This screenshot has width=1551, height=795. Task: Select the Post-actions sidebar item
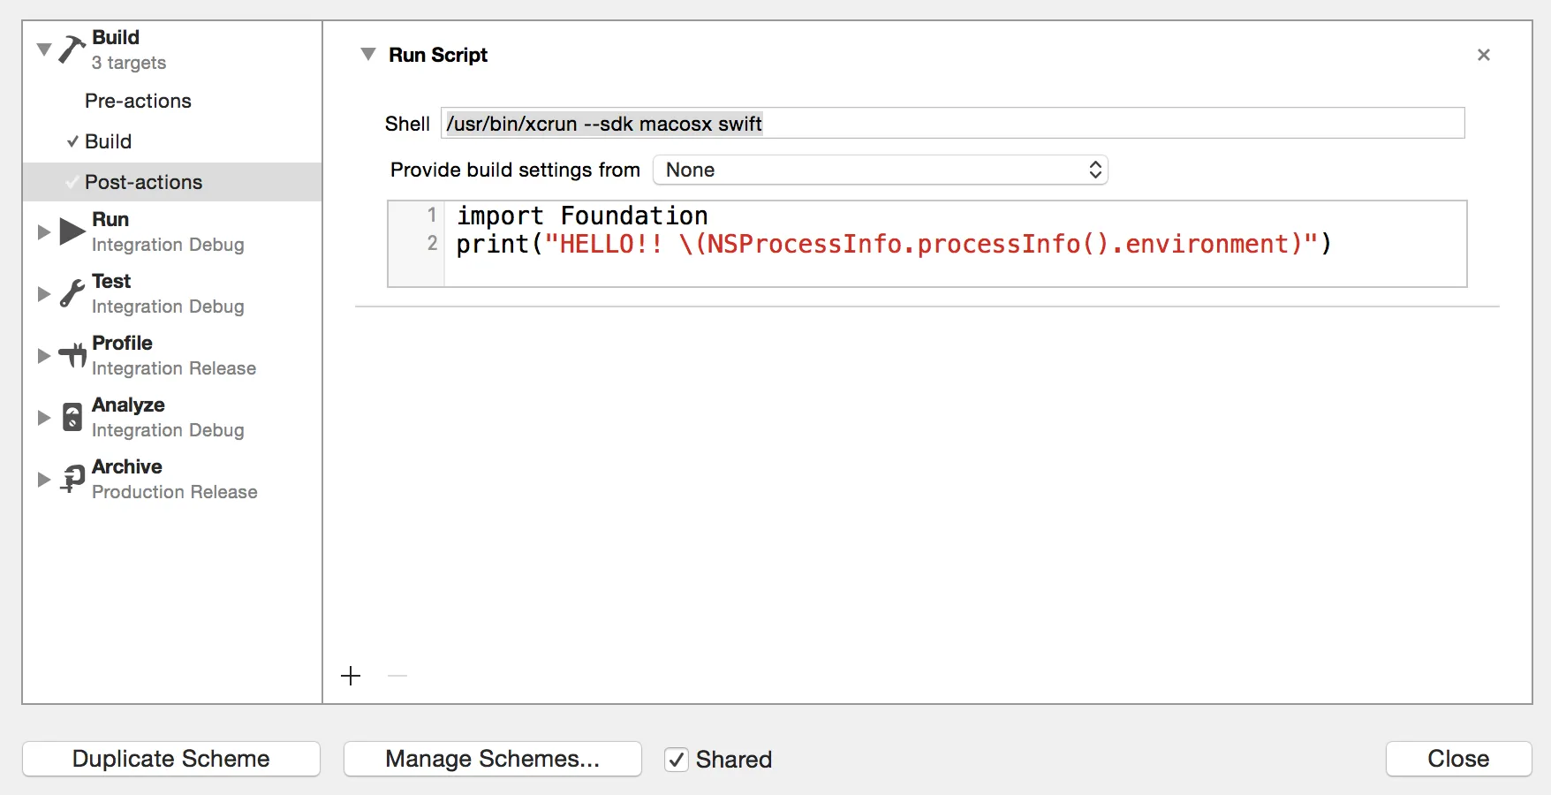[143, 182]
